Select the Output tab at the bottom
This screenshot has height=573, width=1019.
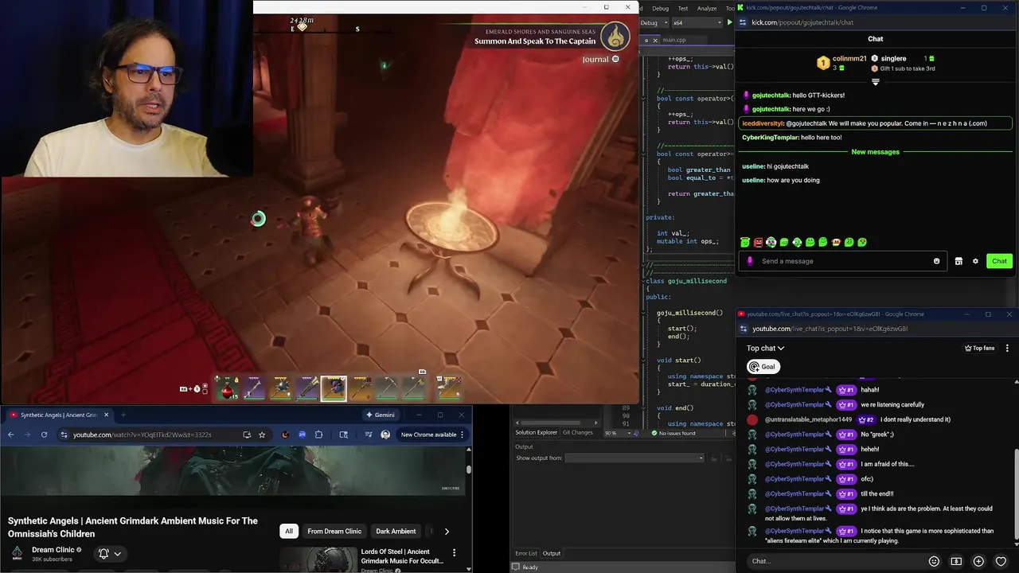(x=552, y=553)
